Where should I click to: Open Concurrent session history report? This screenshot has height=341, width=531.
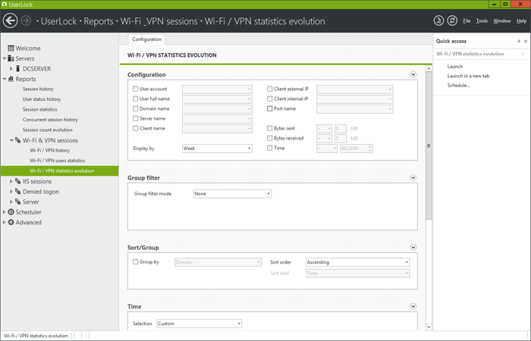pyautogui.click(x=51, y=120)
